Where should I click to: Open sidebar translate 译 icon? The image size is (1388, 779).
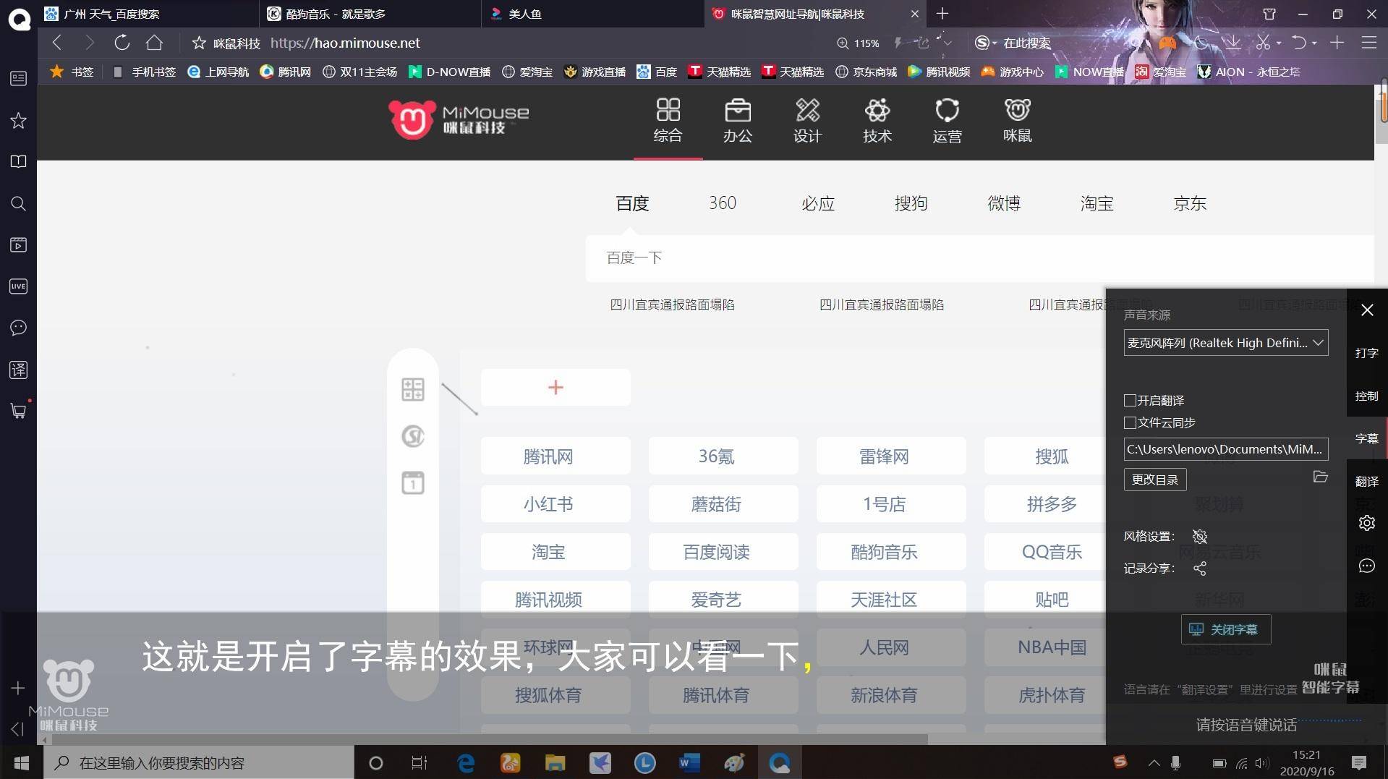[x=18, y=370]
